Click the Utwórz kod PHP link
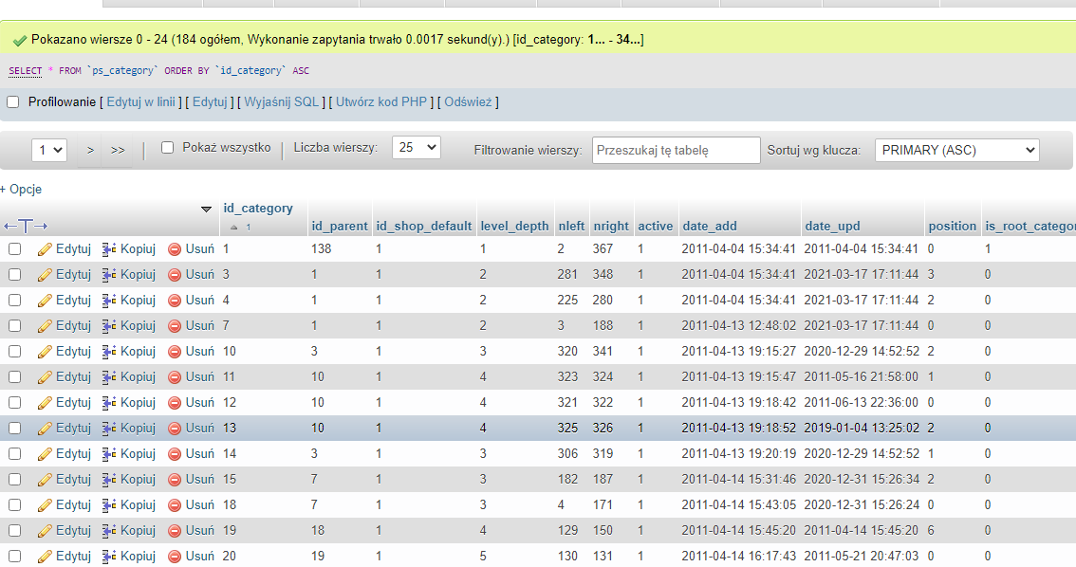The image size is (1076, 567). pos(381,102)
